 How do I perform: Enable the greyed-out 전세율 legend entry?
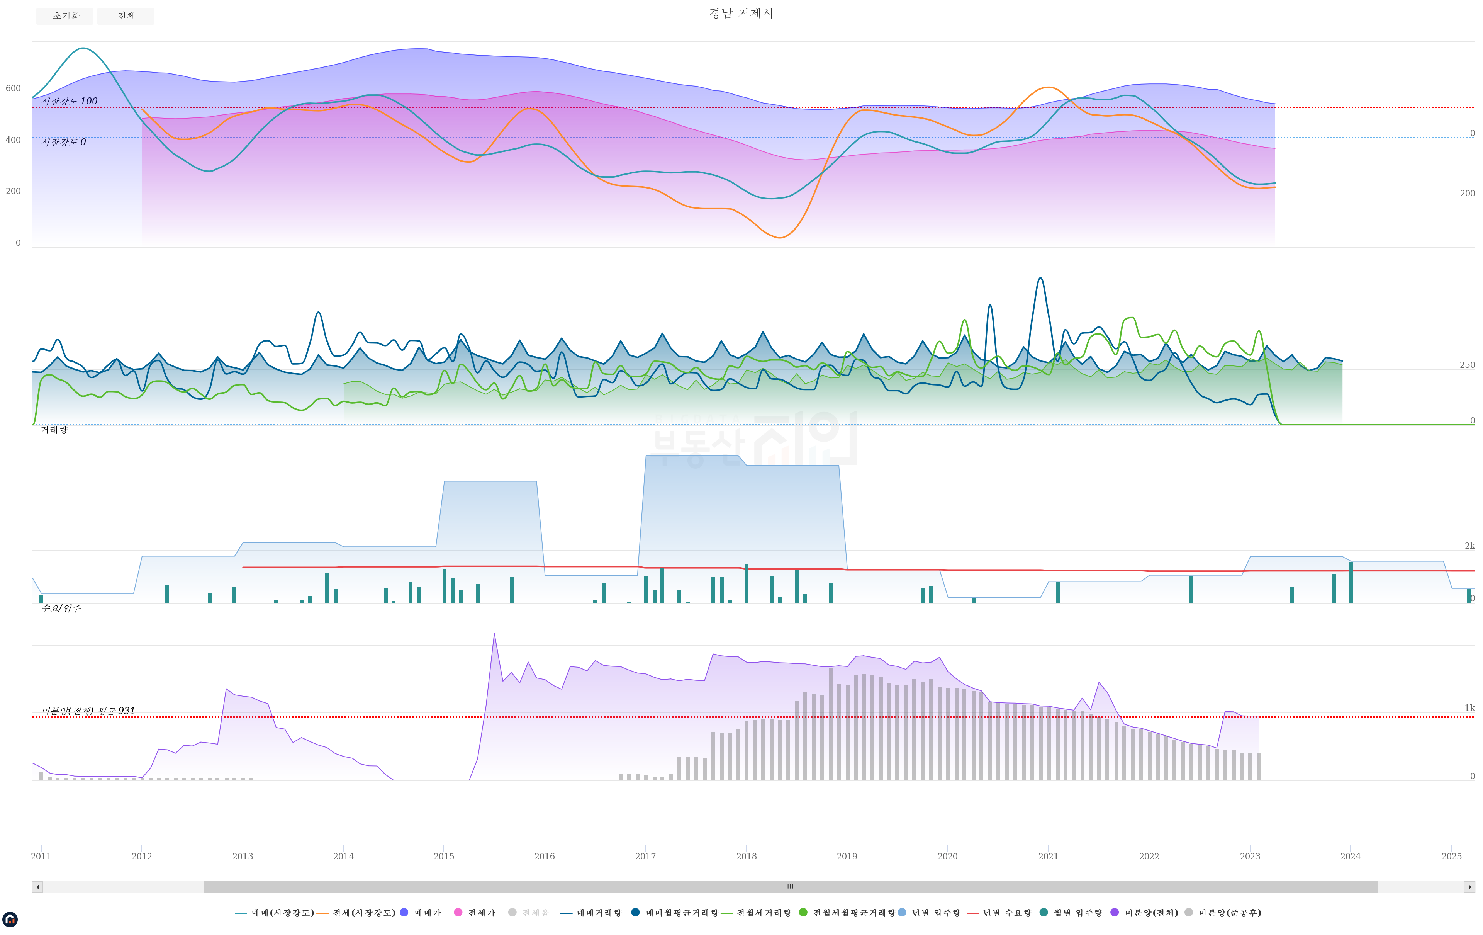click(528, 913)
